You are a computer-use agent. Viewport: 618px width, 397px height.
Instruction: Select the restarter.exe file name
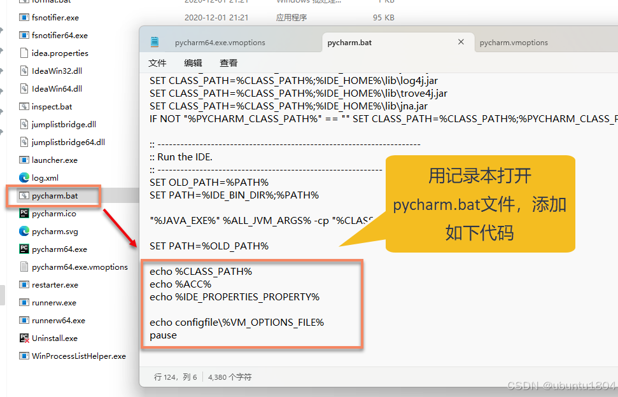tap(55, 285)
